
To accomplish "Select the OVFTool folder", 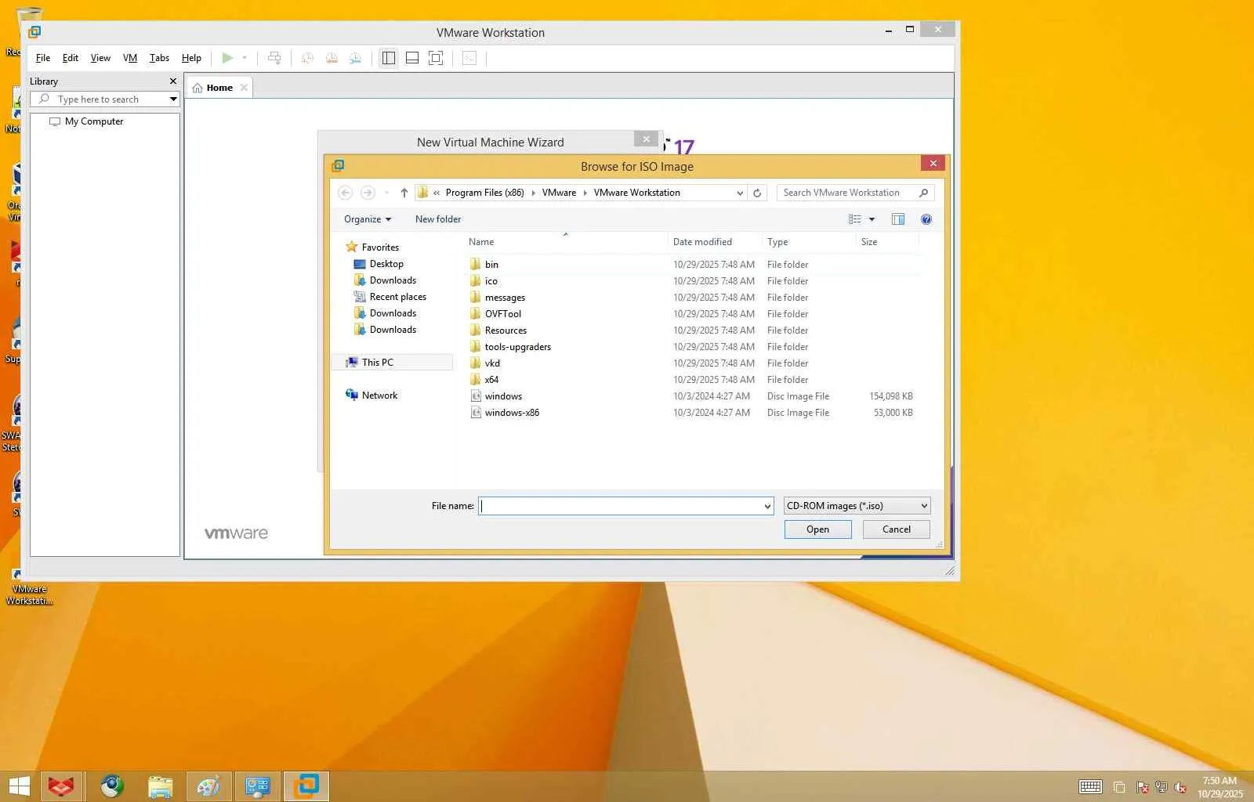I will [x=502, y=314].
